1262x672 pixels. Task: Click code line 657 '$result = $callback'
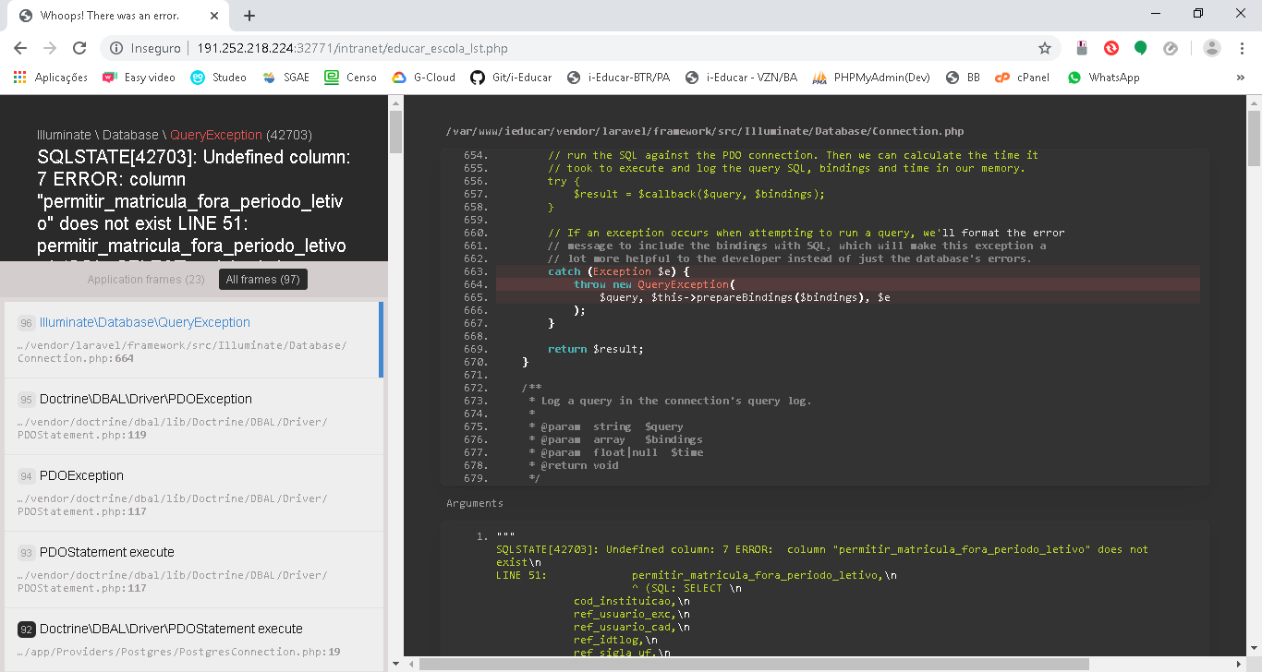pyautogui.click(x=698, y=194)
